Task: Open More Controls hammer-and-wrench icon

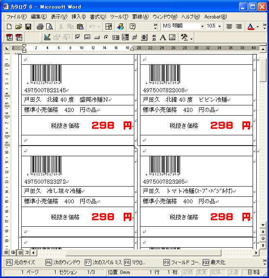Action: (184, 37)
